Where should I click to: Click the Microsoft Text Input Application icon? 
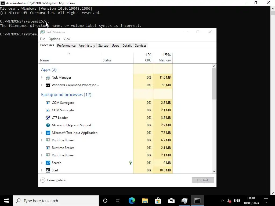tap(48, 133)
